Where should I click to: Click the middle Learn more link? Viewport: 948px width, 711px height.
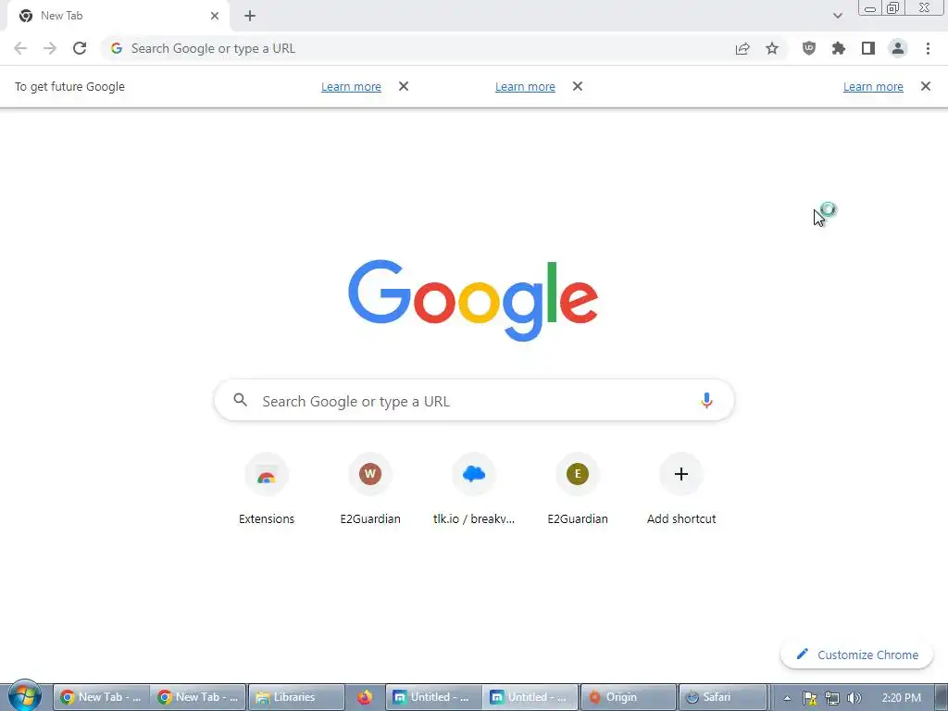coord(525,86)
